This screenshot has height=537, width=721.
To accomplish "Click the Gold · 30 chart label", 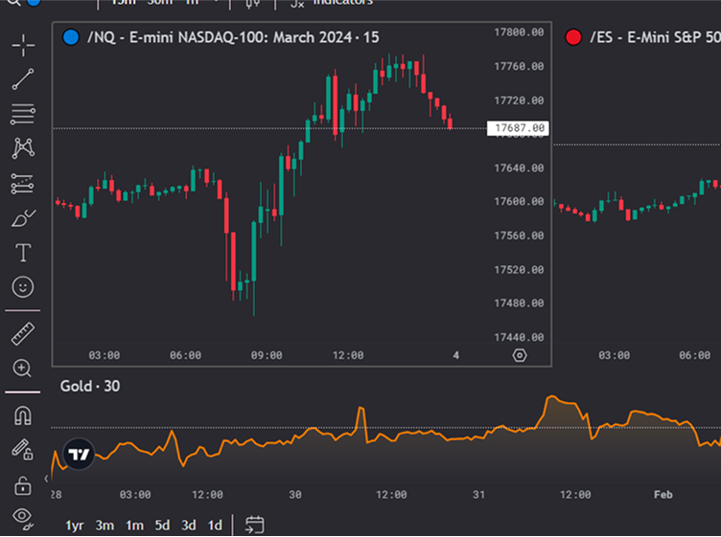I will tap(90, 386).
